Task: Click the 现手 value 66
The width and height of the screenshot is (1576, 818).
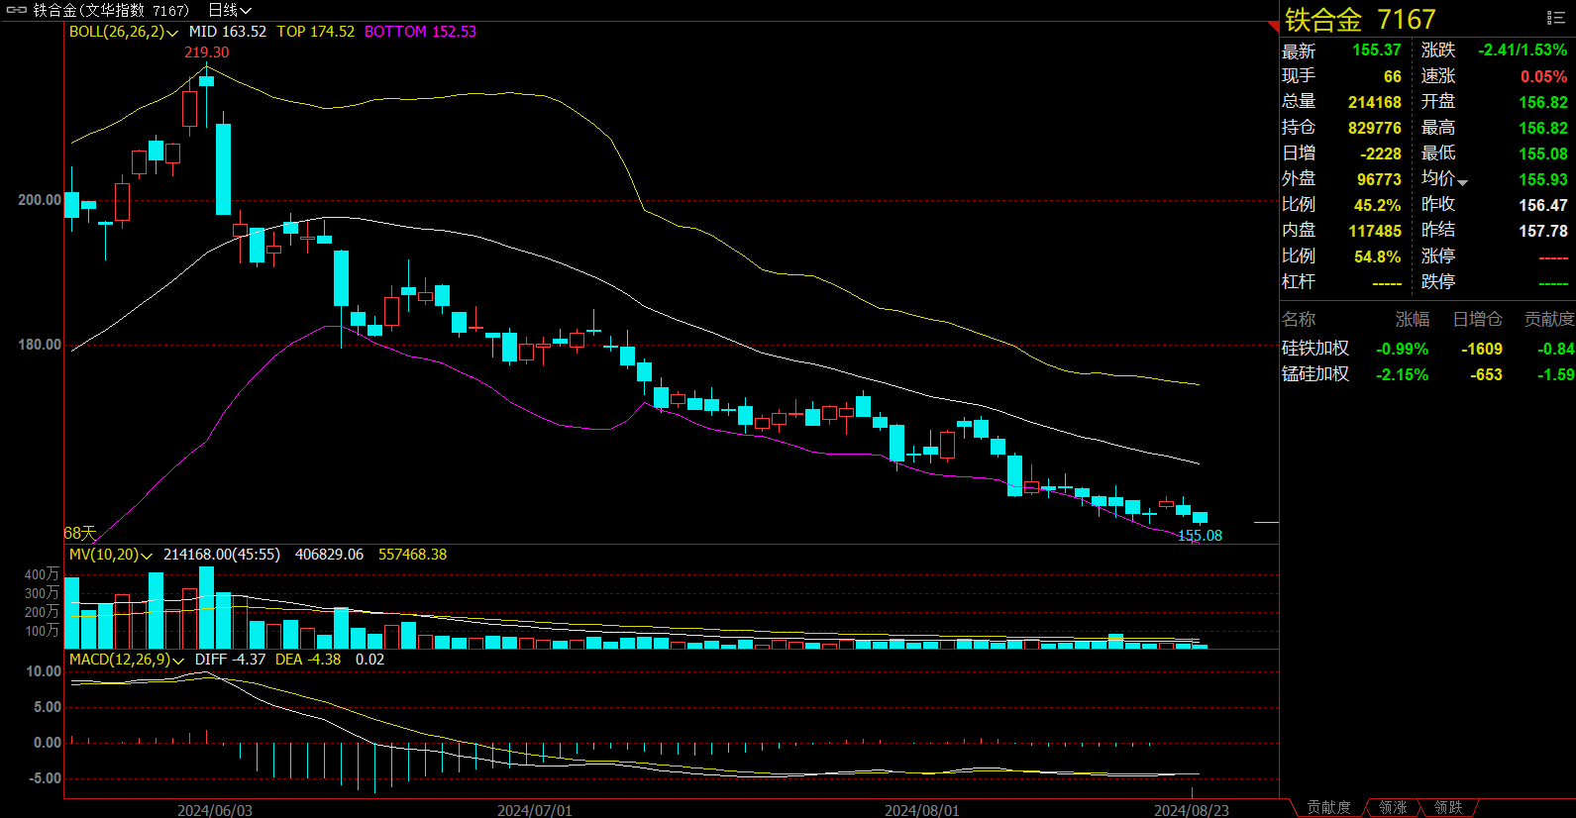Action: pyautogui.click(x=1393, y=76)
